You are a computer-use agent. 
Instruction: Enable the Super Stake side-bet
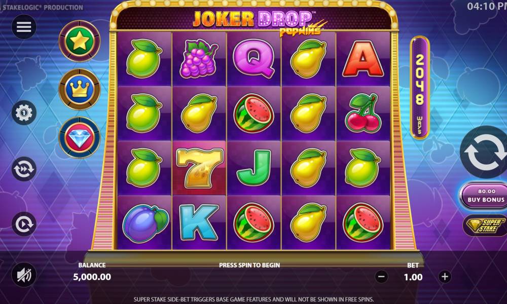(x=485, y=225)
